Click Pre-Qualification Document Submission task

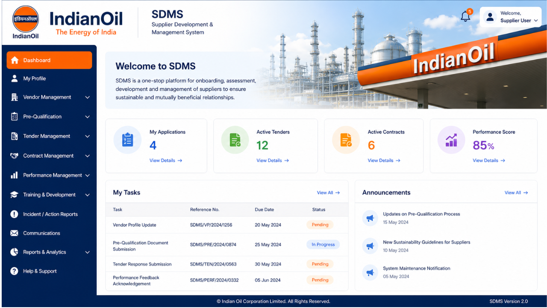pyautogui.click(x=141, y=246)
